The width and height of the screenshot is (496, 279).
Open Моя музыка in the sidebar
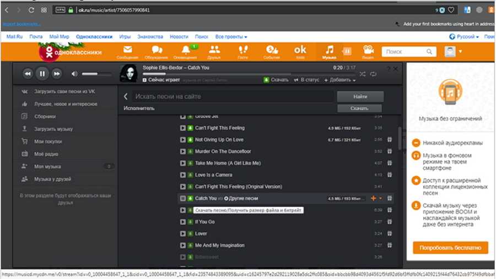coord(48,166)
